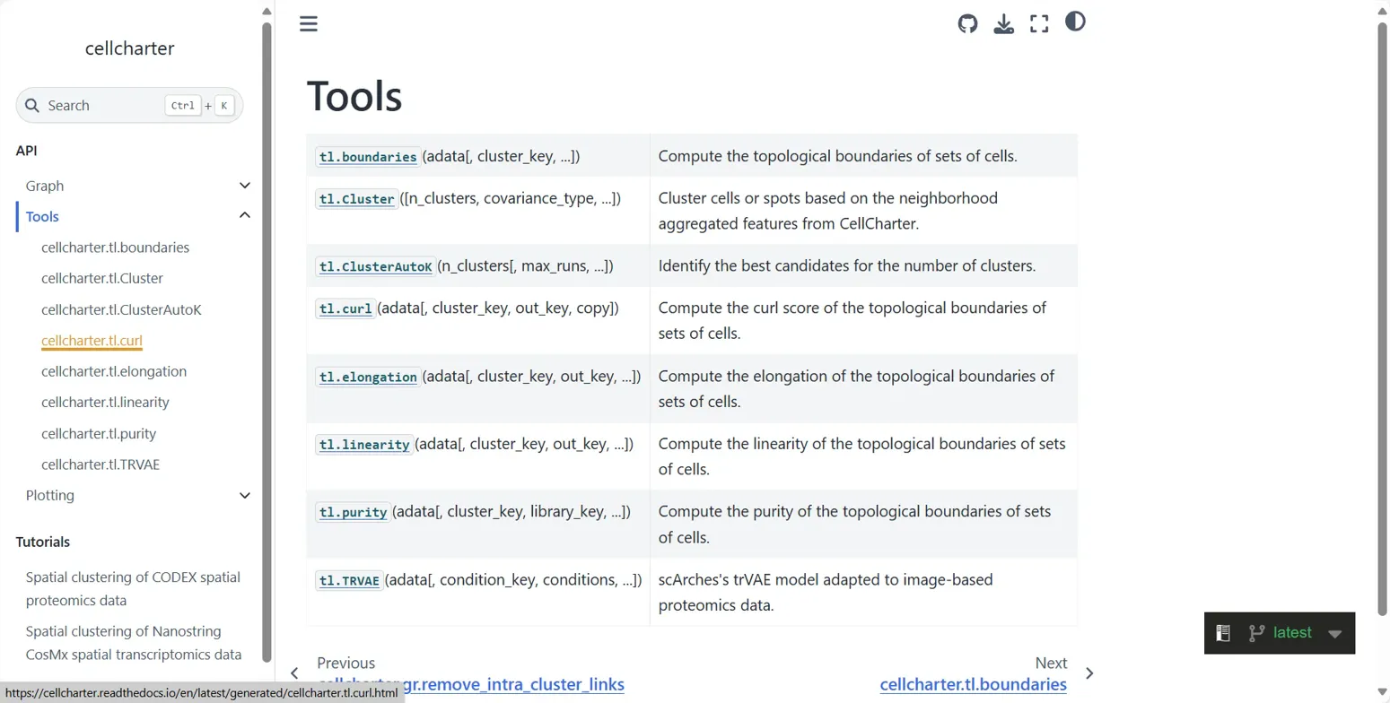1390x703 pixels.
Task: Open the latest version dropdown
Action: pyautogui.click(x=1334, y=633)
